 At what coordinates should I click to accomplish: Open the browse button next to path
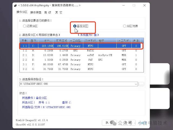pyautogui.click(x=141, y=84)
